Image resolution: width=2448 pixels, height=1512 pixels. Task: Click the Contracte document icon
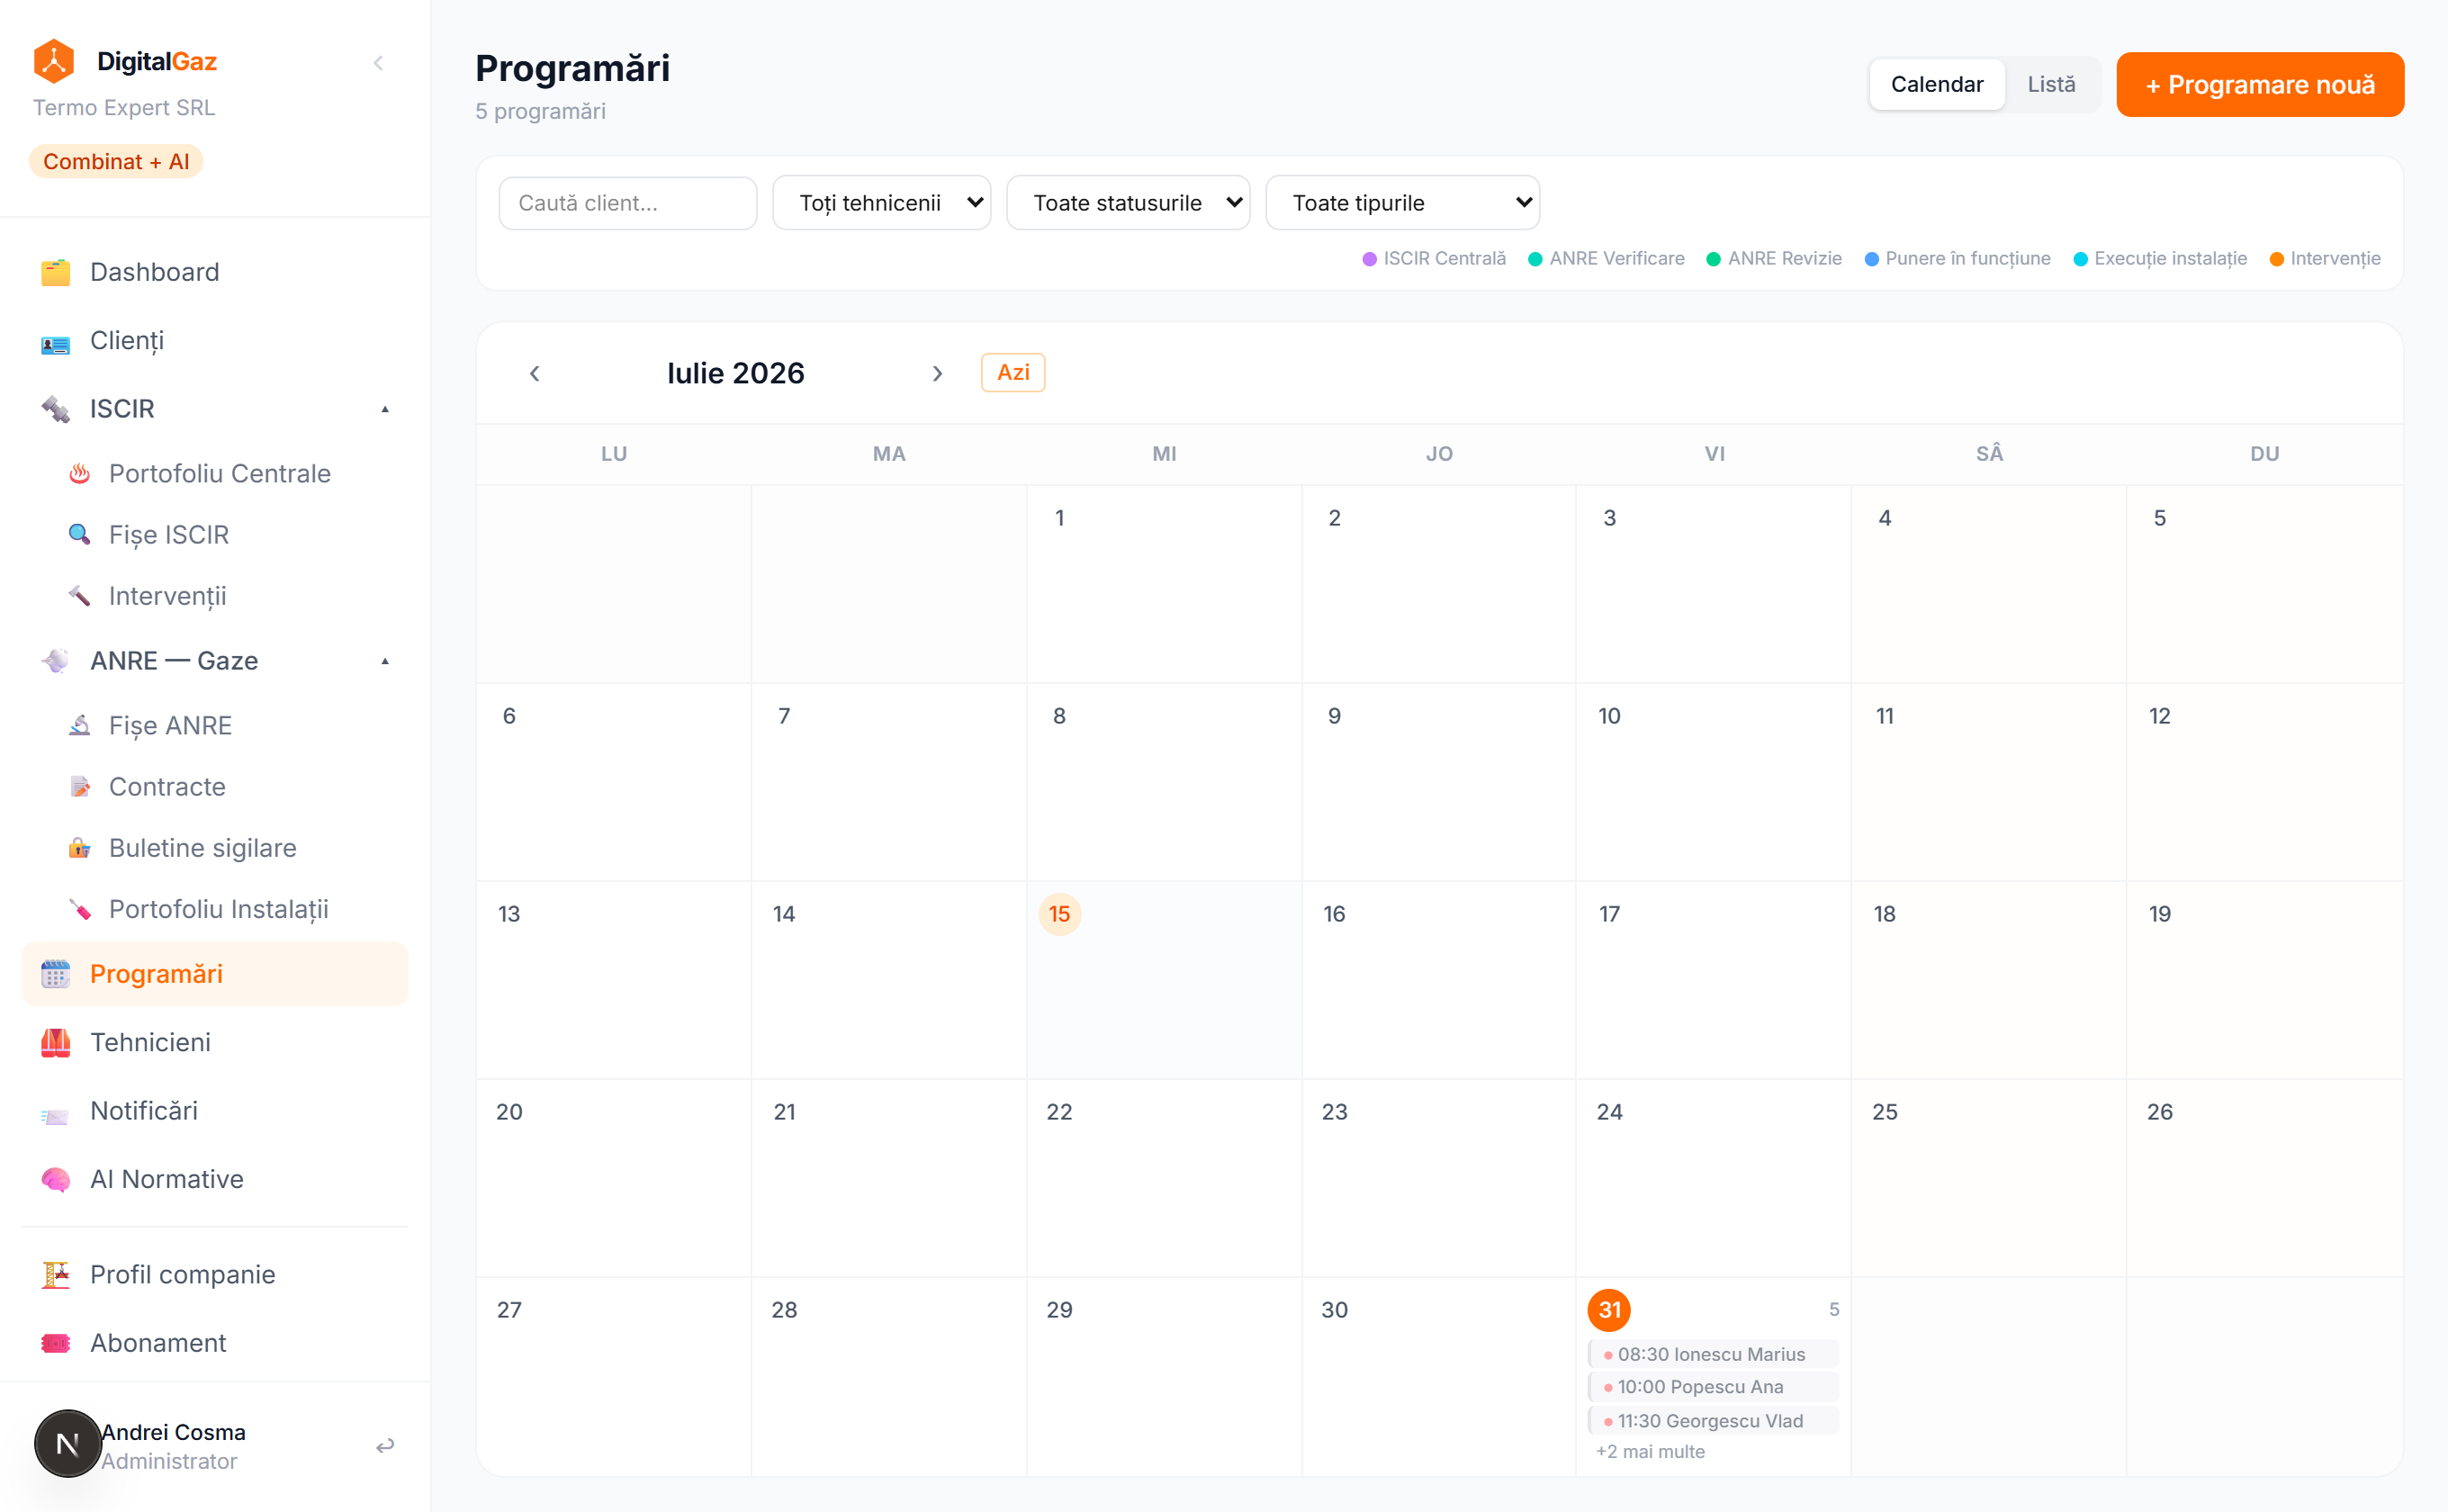click(x=80, y=787)
